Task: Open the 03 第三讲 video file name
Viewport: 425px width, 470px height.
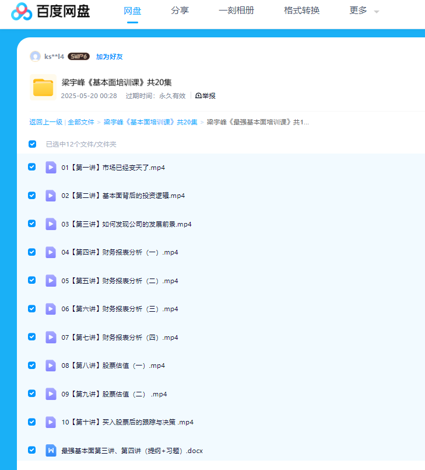Action: (x=127, y=224)
